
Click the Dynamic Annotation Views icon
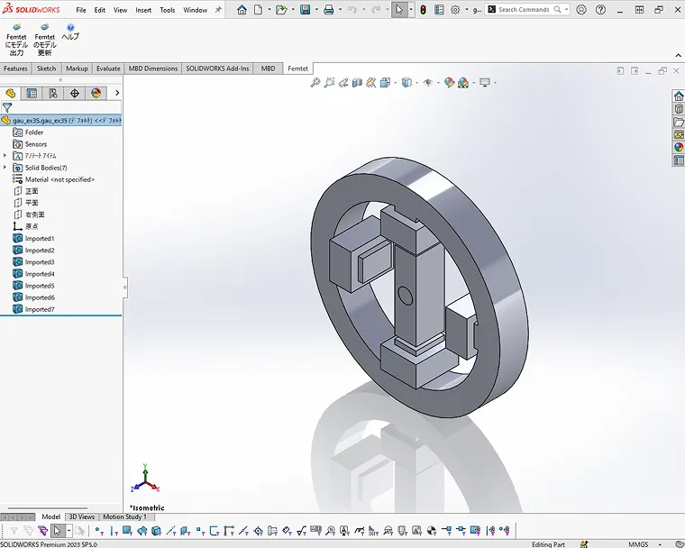pos(371,83)
